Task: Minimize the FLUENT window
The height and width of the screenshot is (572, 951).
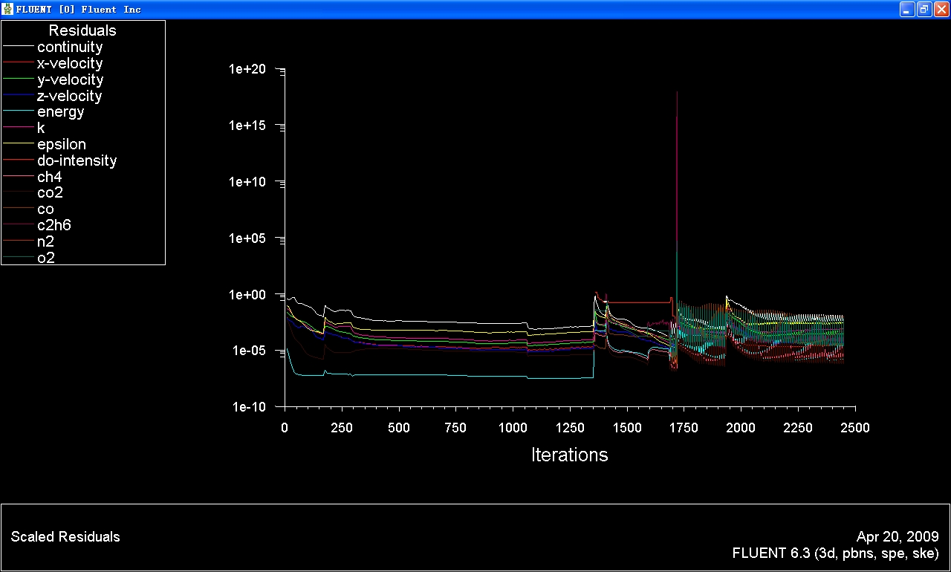Action: click(907, 9)
